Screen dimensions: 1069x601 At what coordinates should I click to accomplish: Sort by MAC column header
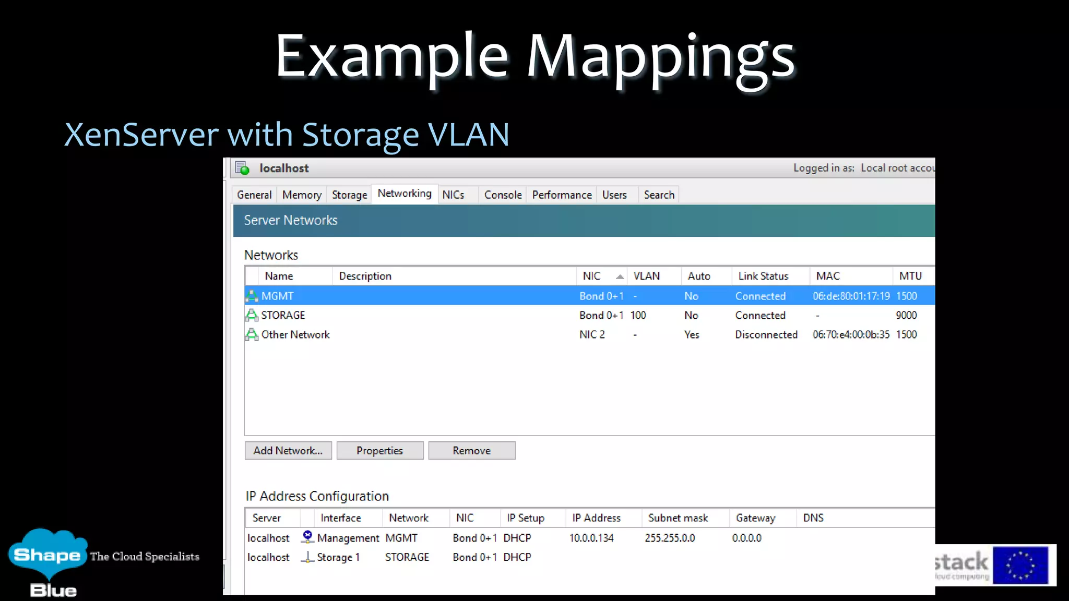(x=851, y=276)
